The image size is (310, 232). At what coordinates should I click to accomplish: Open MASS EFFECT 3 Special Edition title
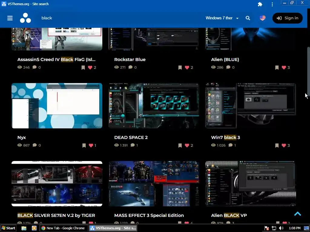(x=149, y=215)
